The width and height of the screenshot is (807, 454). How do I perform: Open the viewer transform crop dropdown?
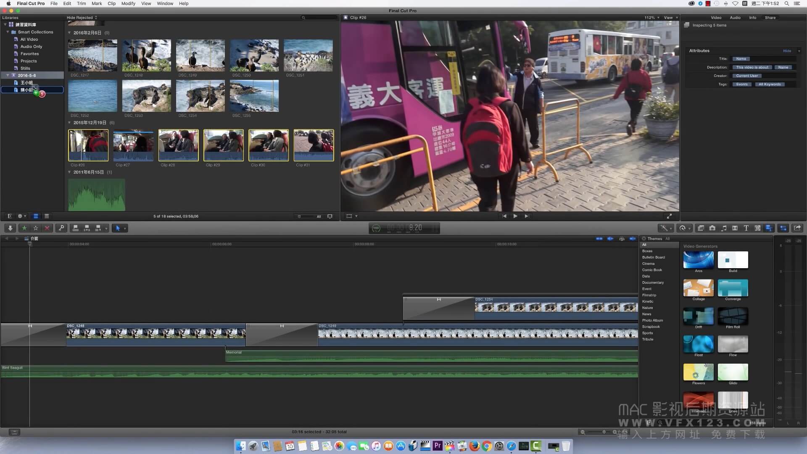(x=351, y=216)
